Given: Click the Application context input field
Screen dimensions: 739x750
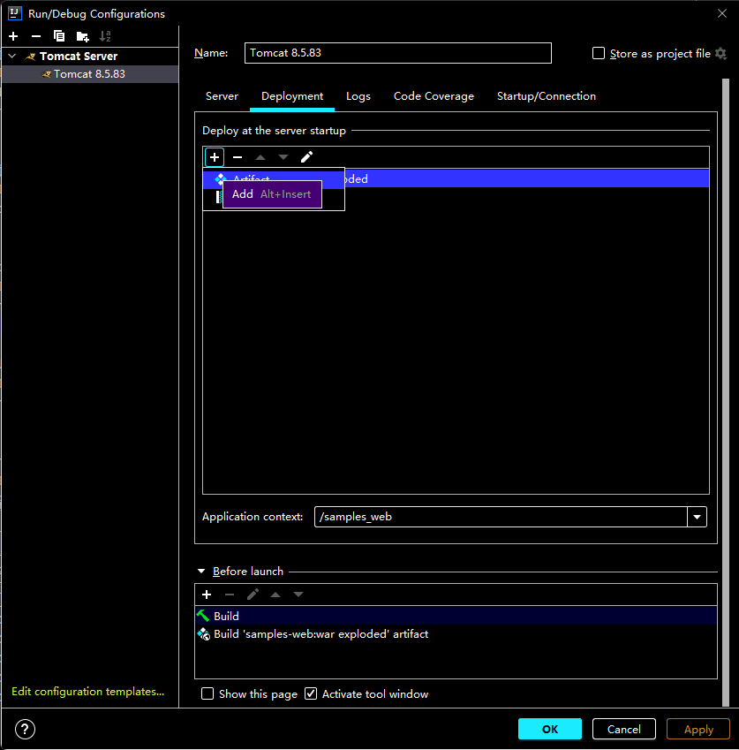Looking at the screenshot, I should 501,517.
